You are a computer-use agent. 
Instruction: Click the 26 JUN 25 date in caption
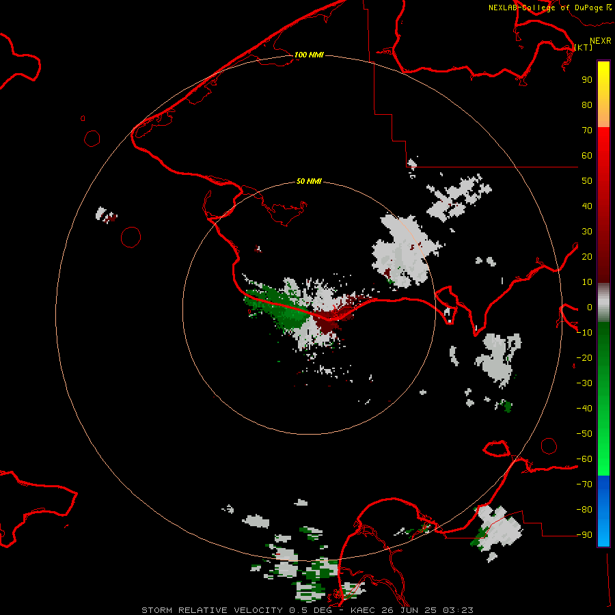(x=411, y=610)
